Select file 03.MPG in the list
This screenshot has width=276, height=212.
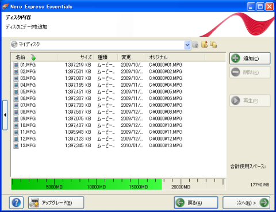coord(28,78)
